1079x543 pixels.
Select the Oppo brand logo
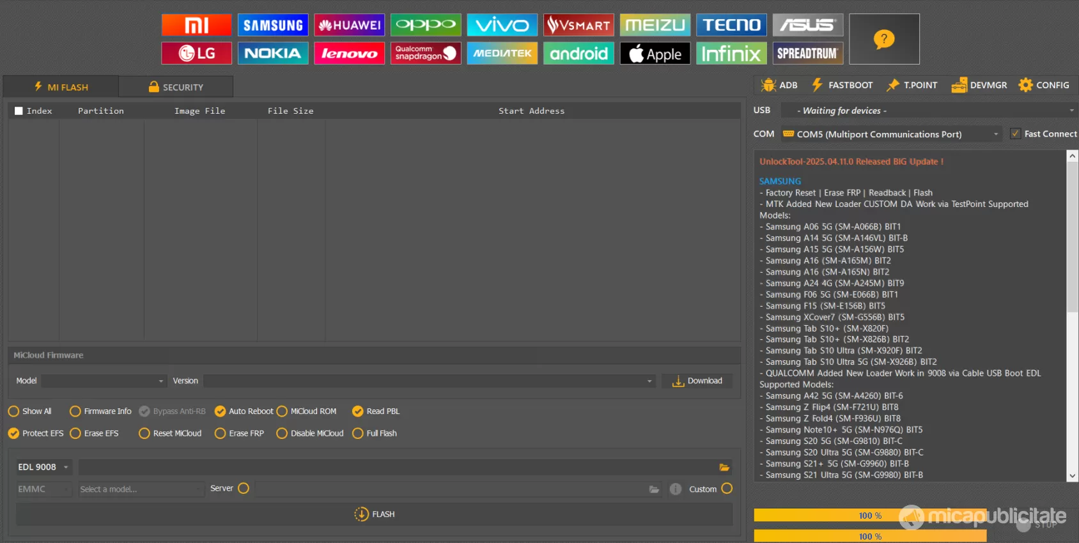pos(426,25)
